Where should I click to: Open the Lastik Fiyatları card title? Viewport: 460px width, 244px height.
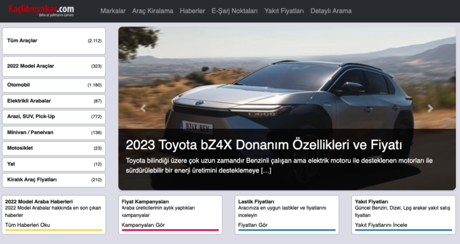point(256,201)
